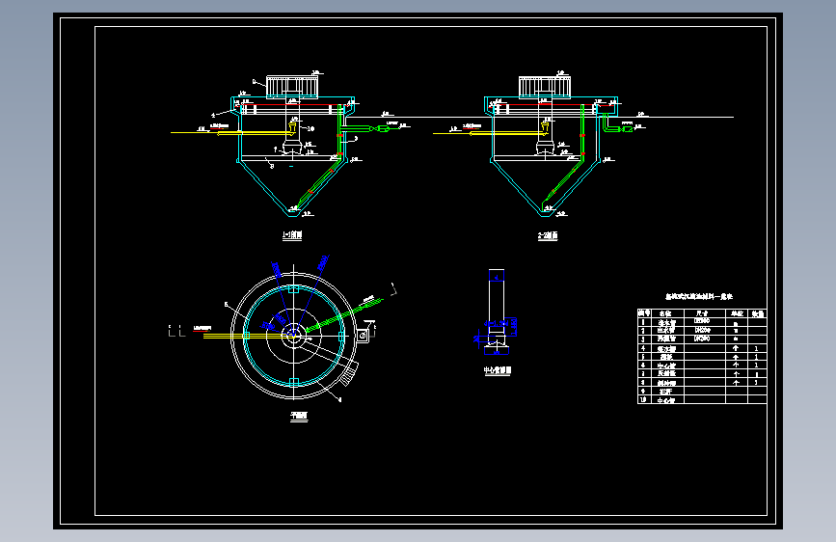836x542 pixels.
Task: Select the cyan box at the plan's inner ring bottom
Action: point(293,382)
